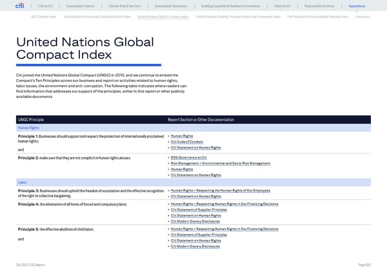Open Citi Statement of Supplier Principles under Principle 4
The height and width of the screenshot is (274, 387).
point(199,210)
